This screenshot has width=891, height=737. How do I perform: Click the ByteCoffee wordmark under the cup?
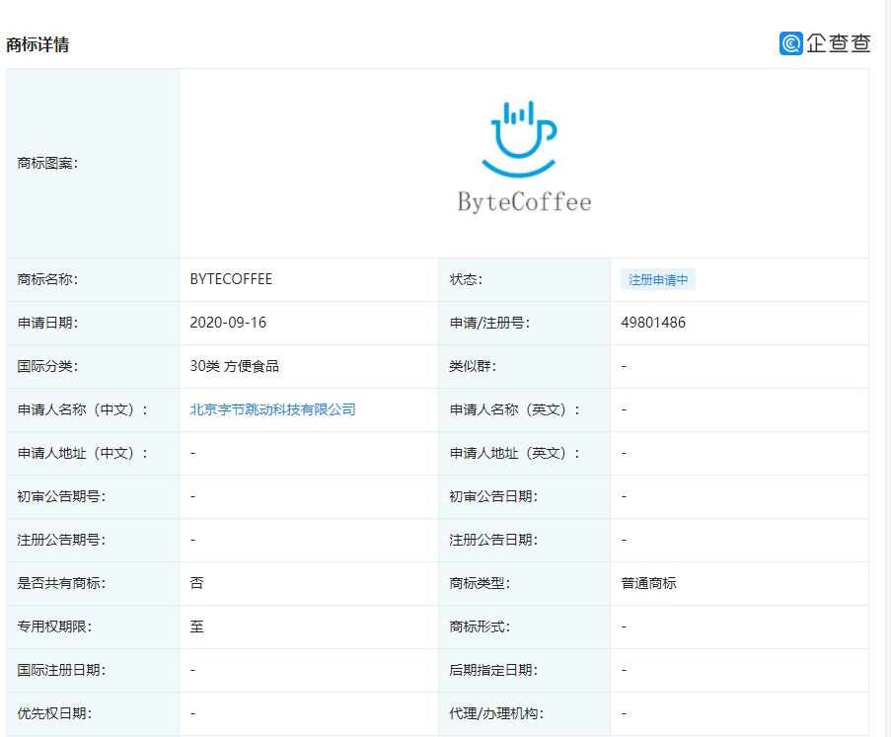tap(524, 202)
